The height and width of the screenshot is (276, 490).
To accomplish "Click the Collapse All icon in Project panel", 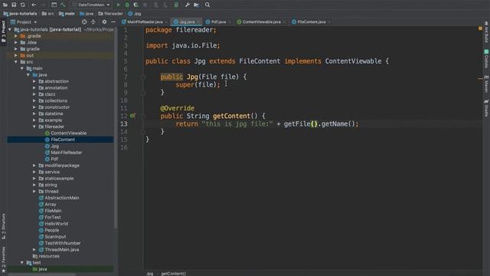I will 93,22.
